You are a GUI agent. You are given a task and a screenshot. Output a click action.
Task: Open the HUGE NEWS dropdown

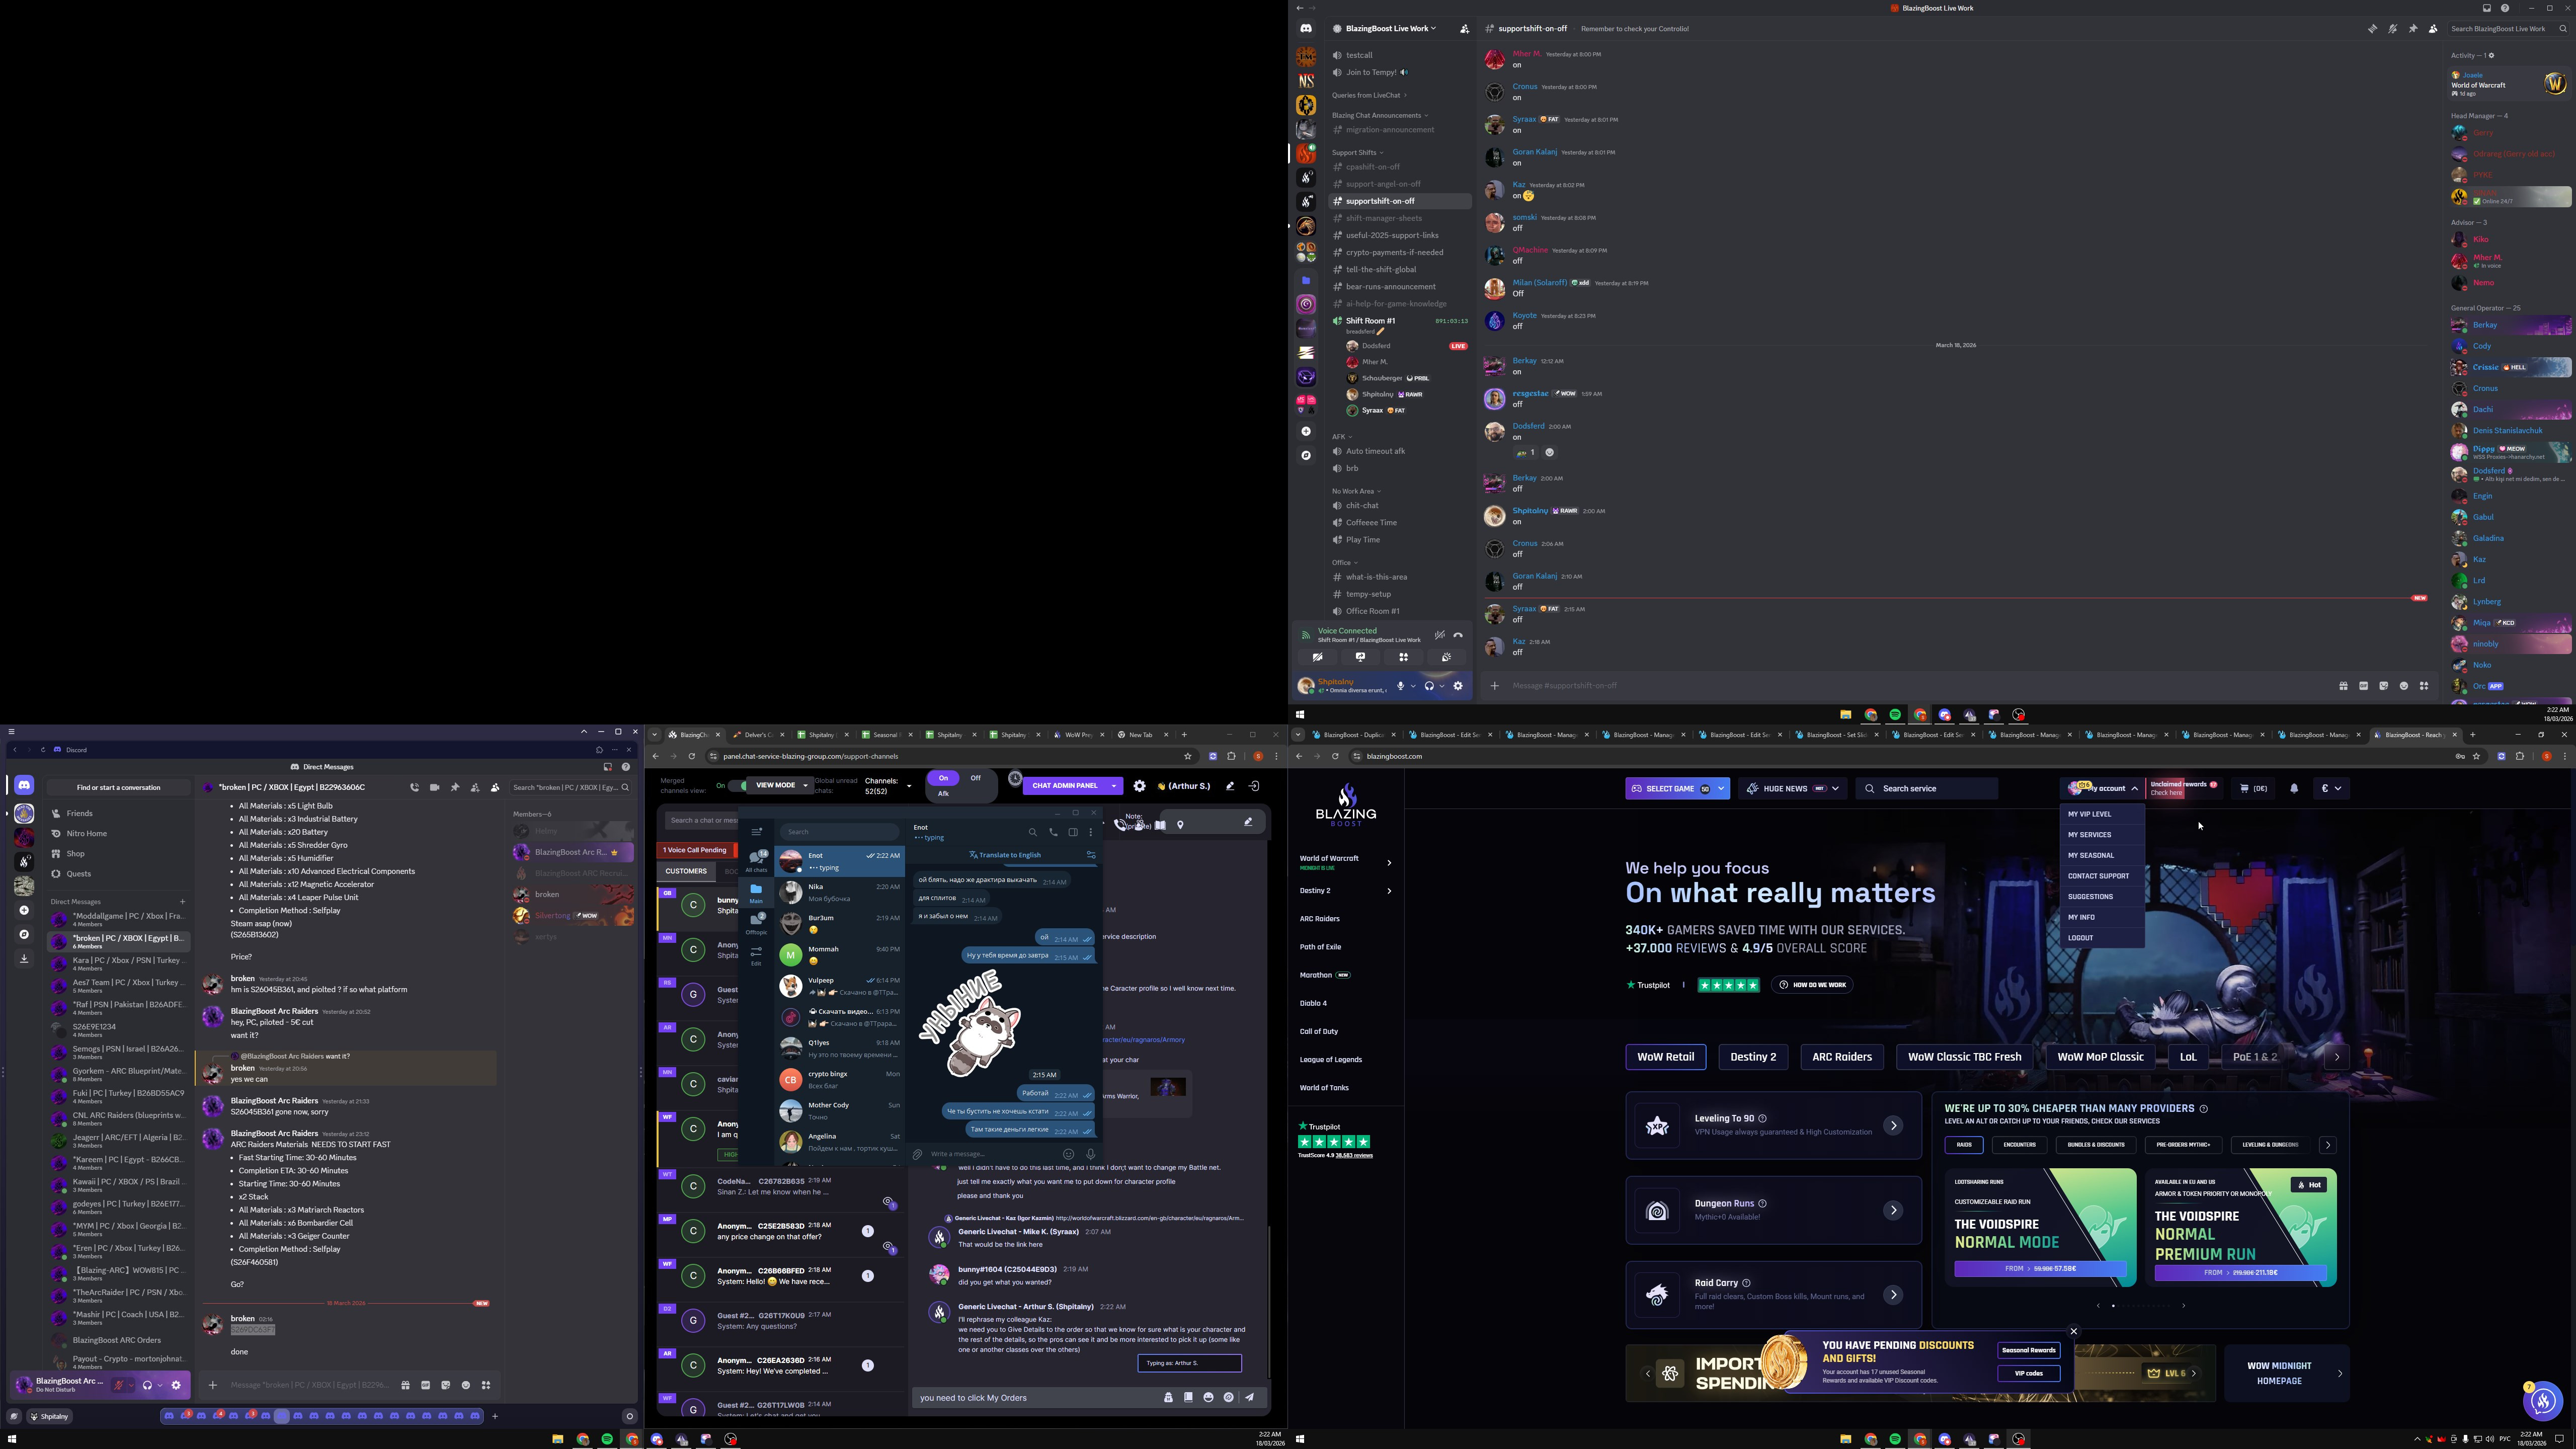pos(1794,789)
